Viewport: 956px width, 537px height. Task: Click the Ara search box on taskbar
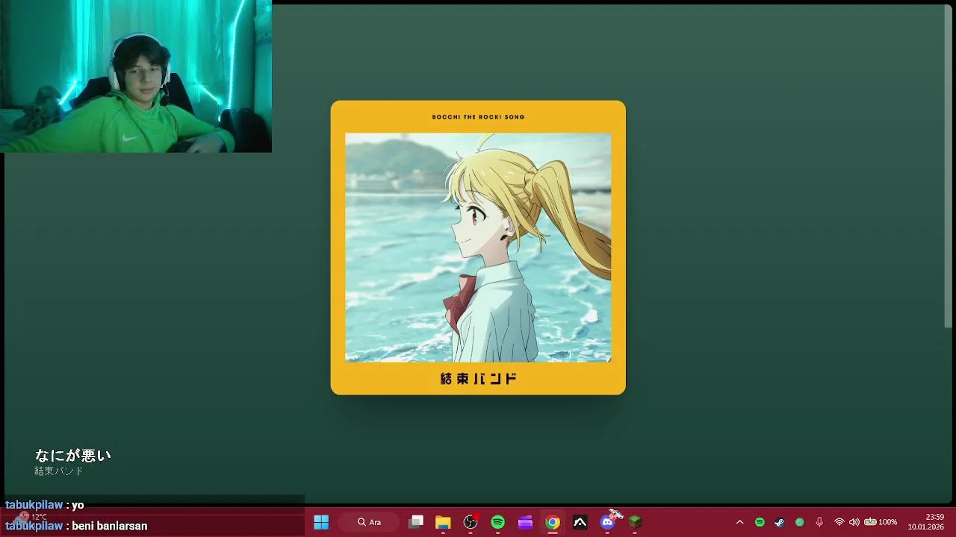click(369, 522)
